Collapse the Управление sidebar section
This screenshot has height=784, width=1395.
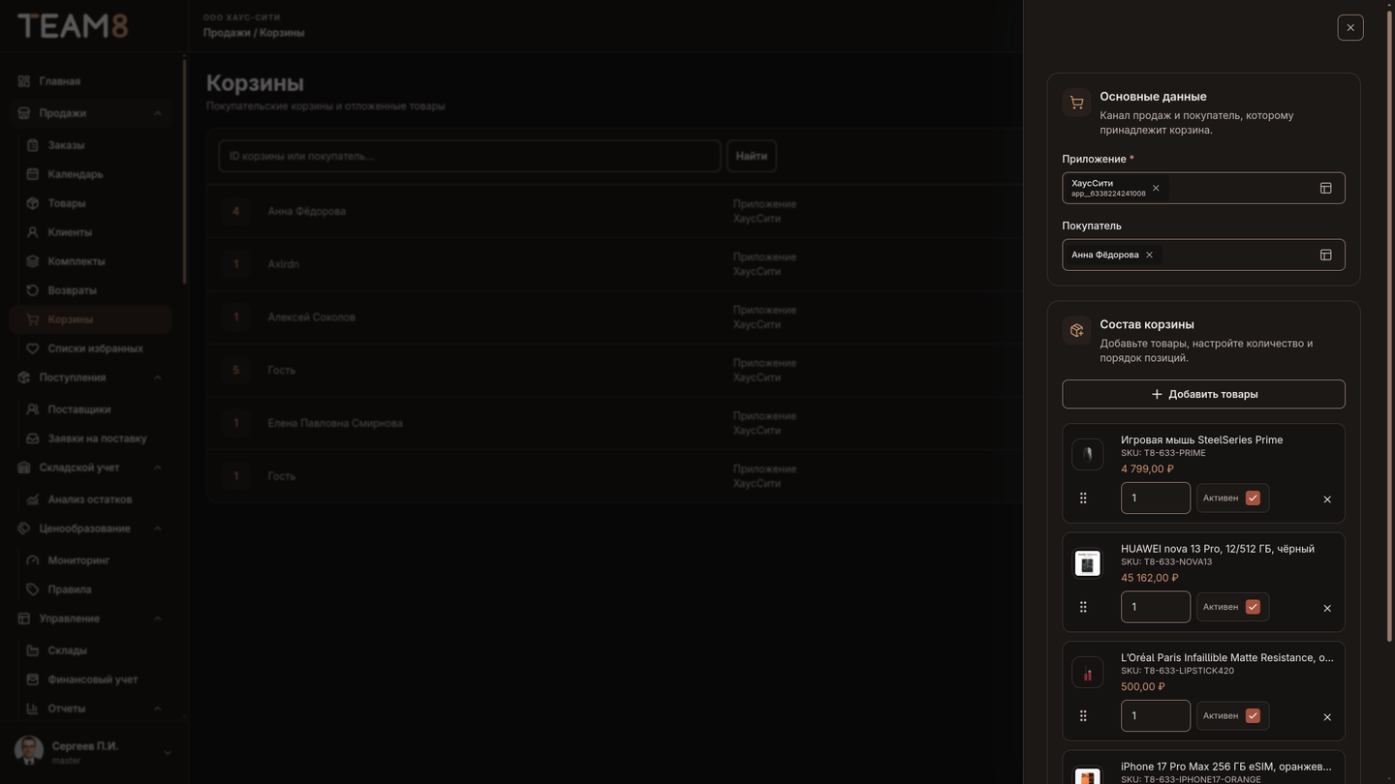click(x=157, y=618)
